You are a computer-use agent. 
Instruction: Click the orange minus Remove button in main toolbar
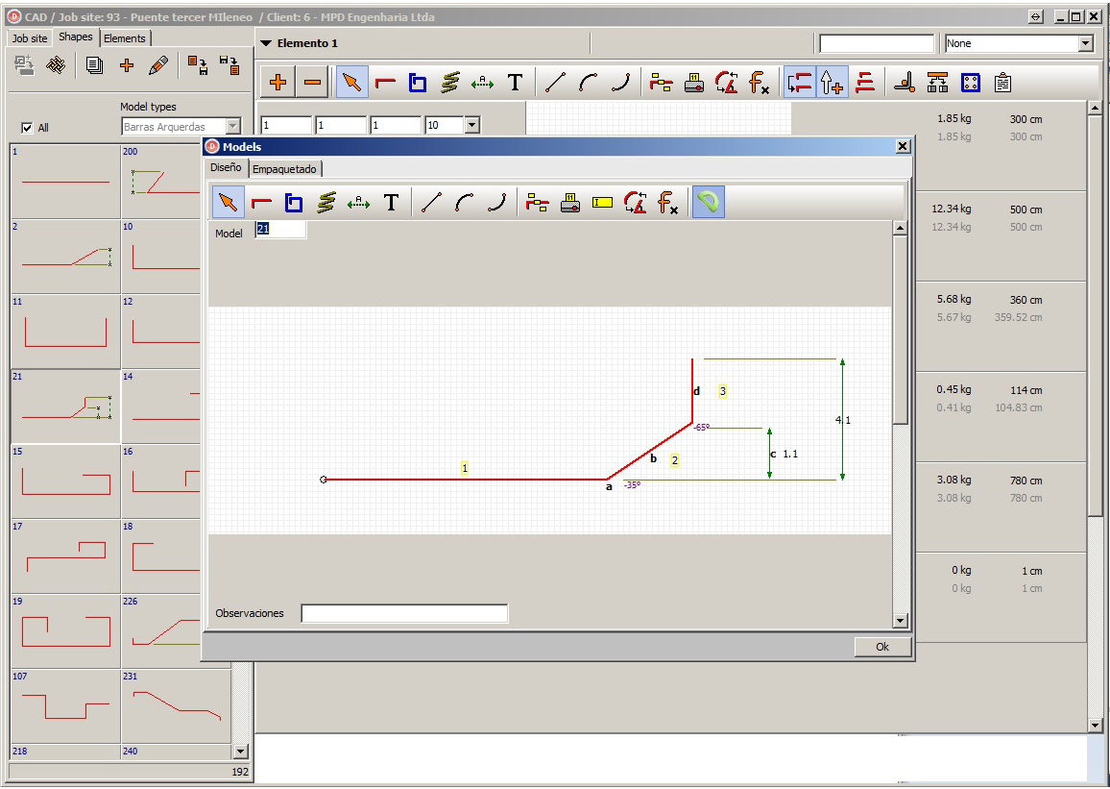pos(312,82)
